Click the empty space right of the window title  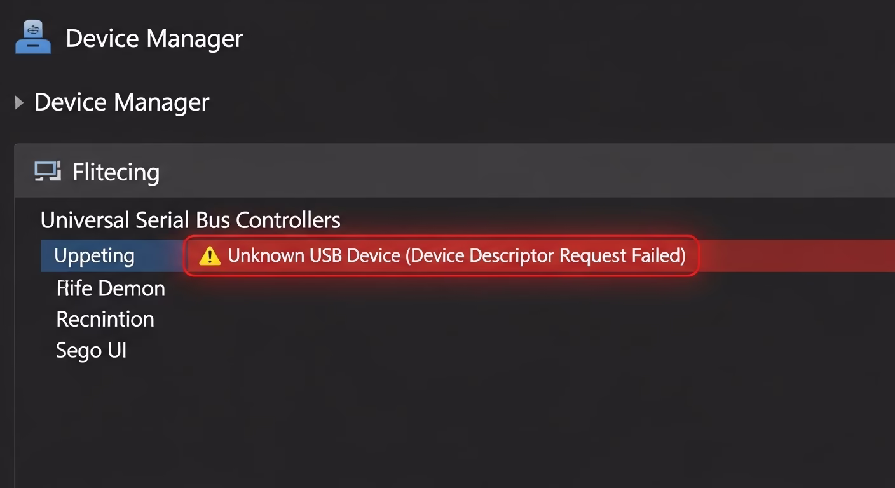[x=540, y=39]
